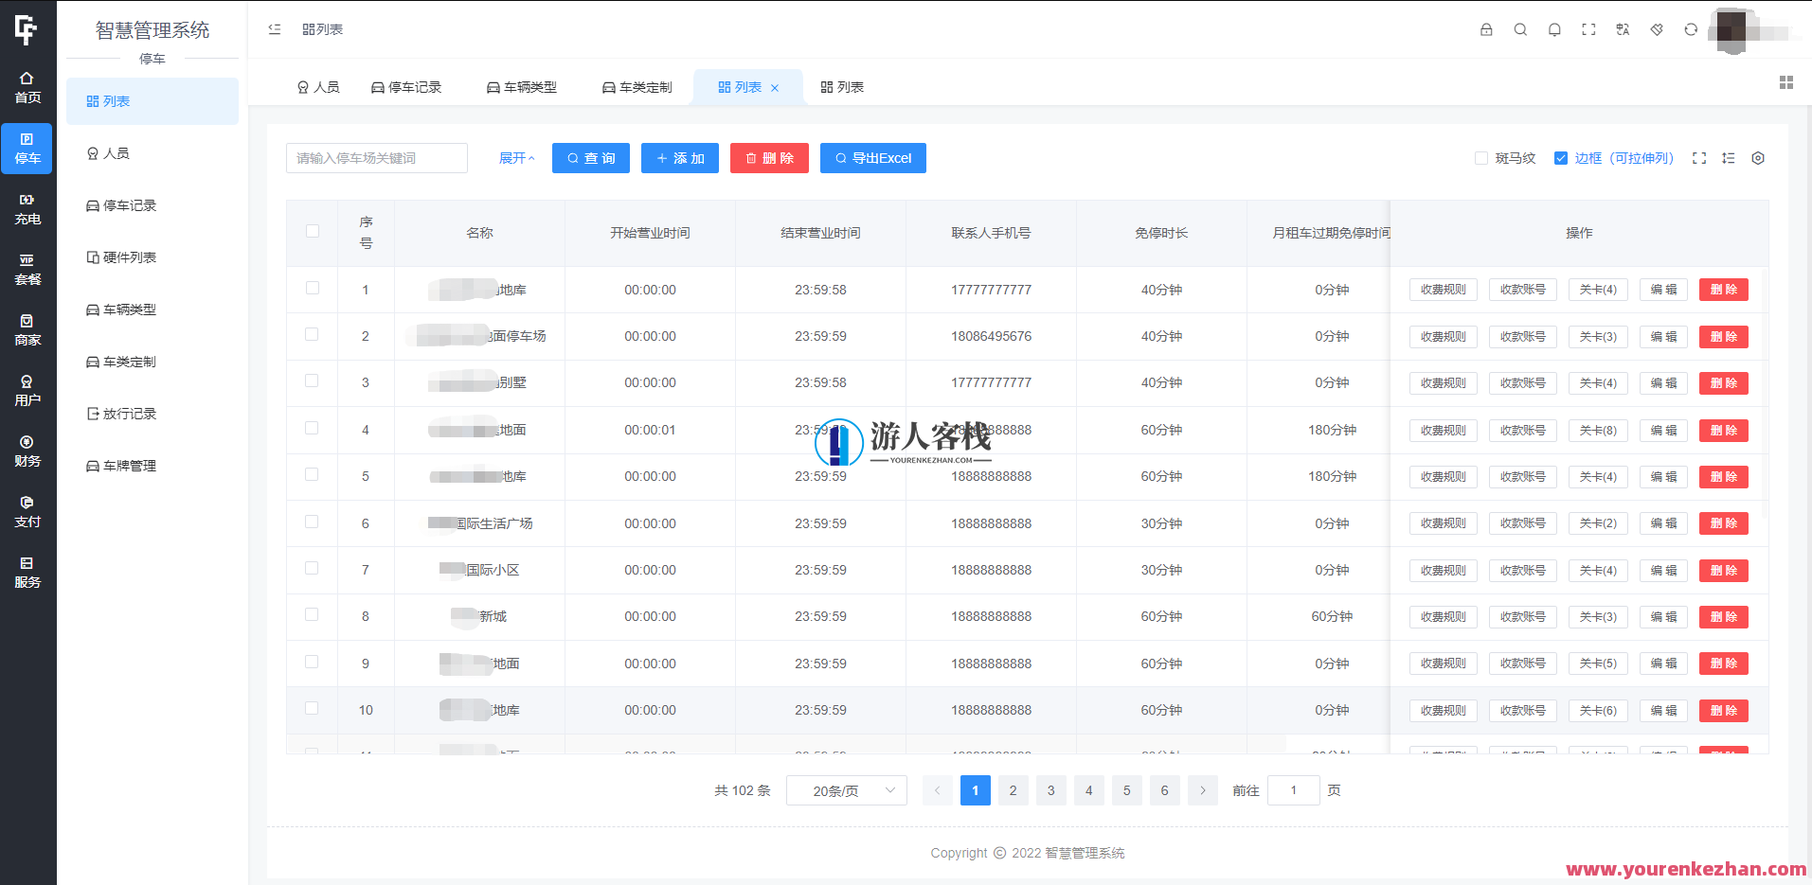Open the 20条/页 page size dropdown
Viewport: 1812px width, 885px height.
click(x=846, y=790)
